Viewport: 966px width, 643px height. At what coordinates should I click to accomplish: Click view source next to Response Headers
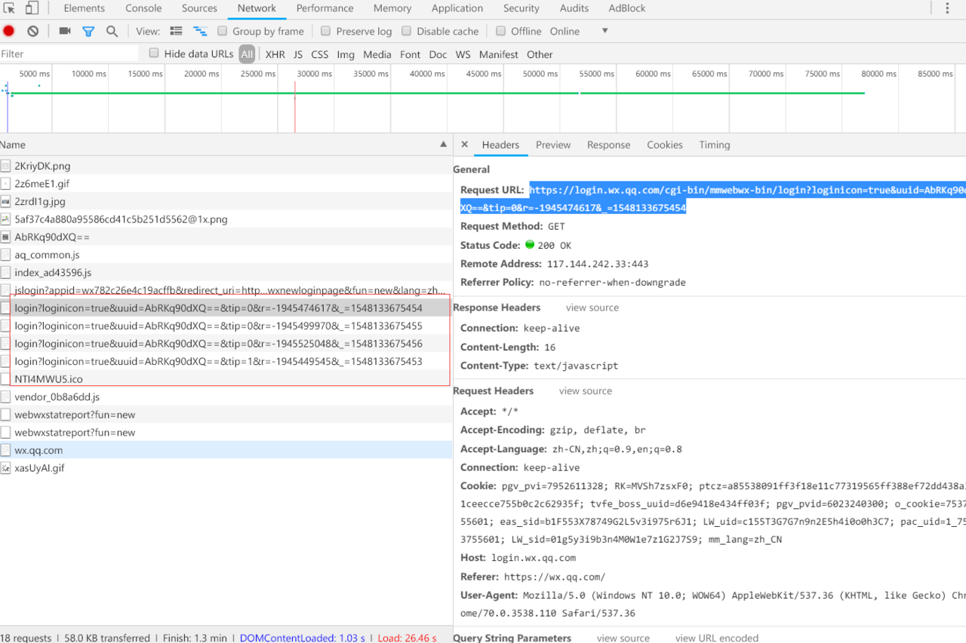tap(592, 308)
